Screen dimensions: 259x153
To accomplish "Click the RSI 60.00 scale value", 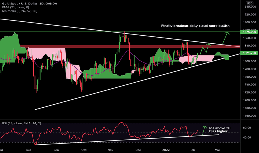I will tap(247, 128).
